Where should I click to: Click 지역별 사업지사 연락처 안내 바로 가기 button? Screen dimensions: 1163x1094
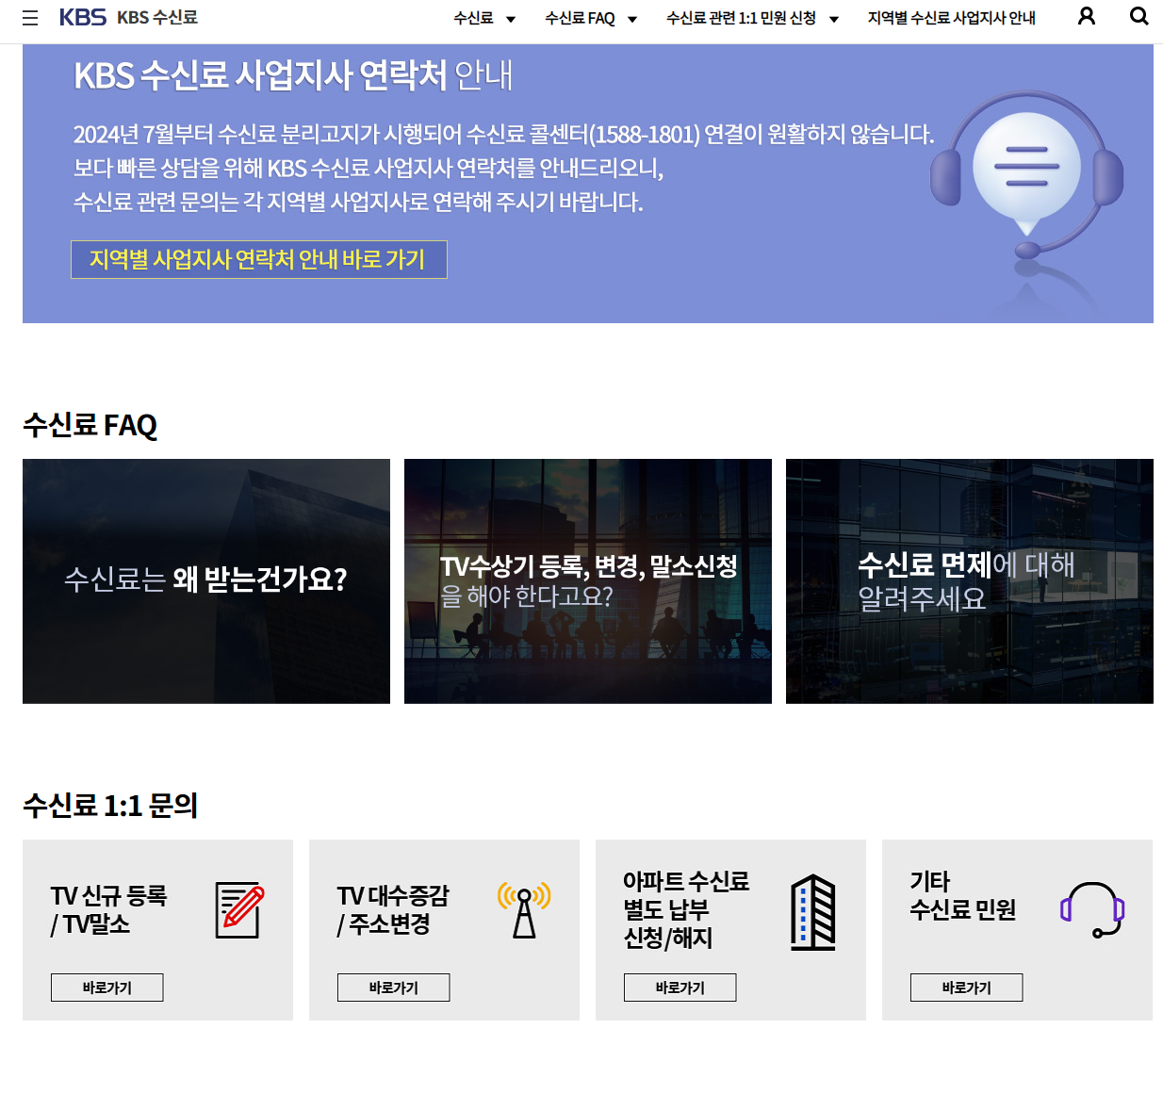pyautogui.click(x=259, y=259)
